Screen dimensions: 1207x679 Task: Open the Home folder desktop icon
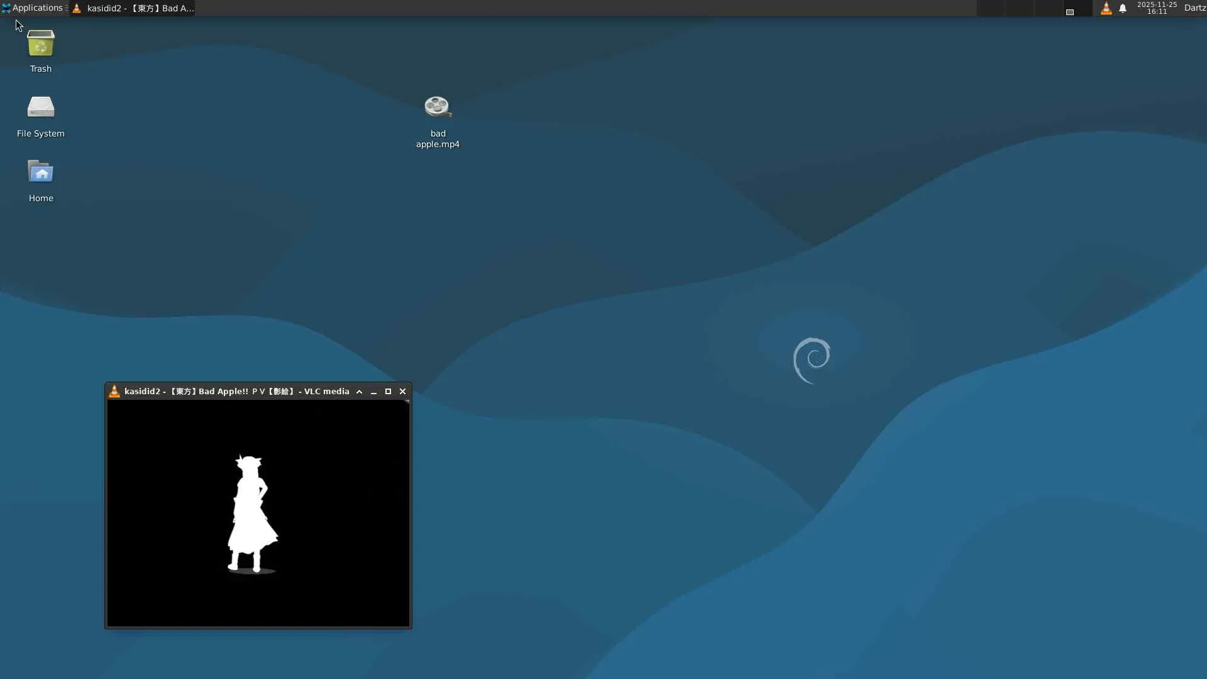tap(41, 172)
